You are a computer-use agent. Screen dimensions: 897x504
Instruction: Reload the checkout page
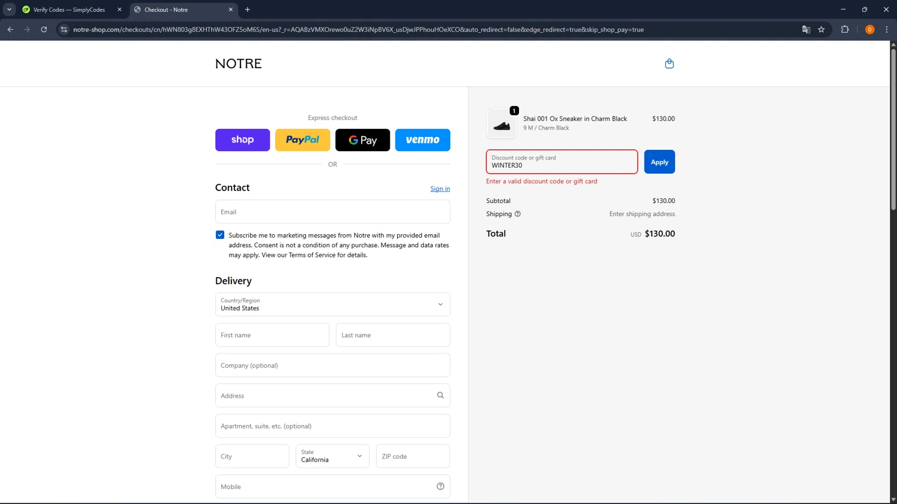tap(44, 29)
